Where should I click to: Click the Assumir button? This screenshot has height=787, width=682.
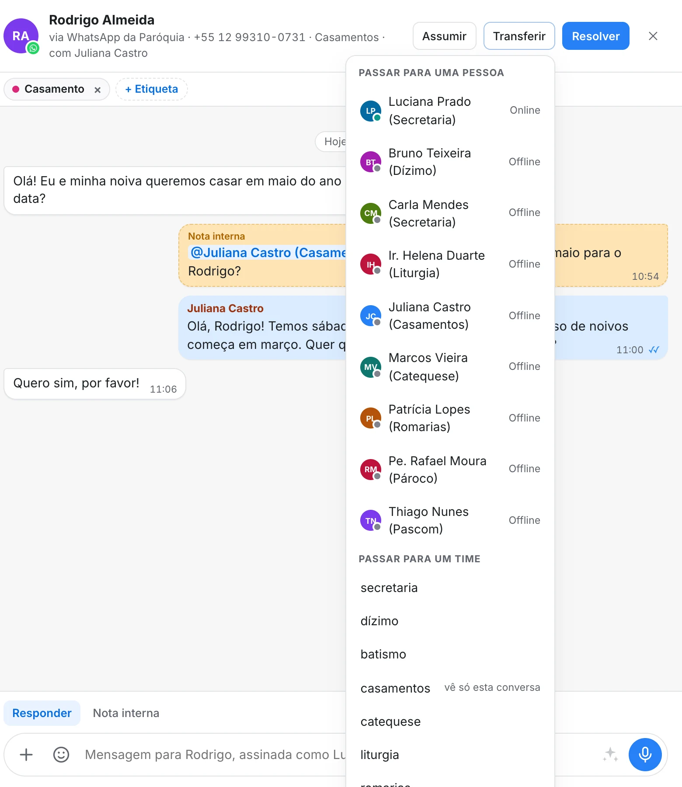(x=445, y=36)
